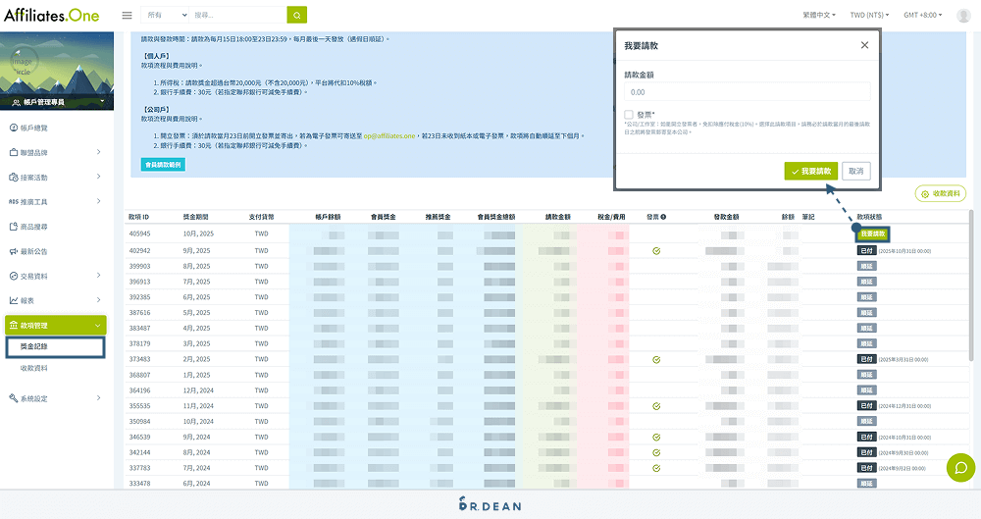Collapse the 款項管理 menu chevron
This screenshot has height=519, width=981.
(97, 325)
